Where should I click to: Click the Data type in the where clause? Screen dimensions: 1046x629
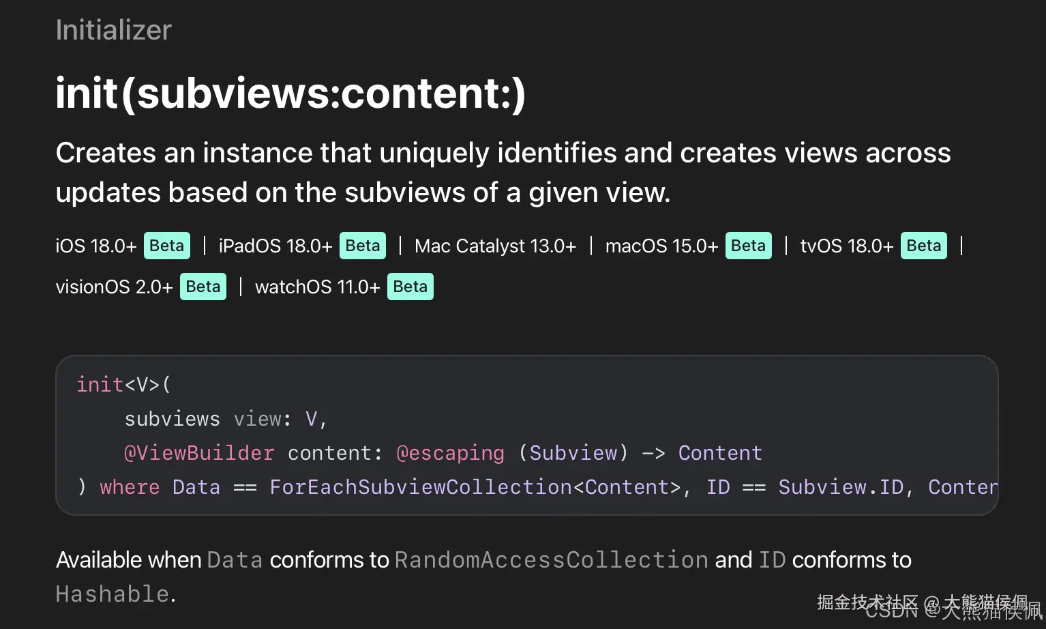196,487
